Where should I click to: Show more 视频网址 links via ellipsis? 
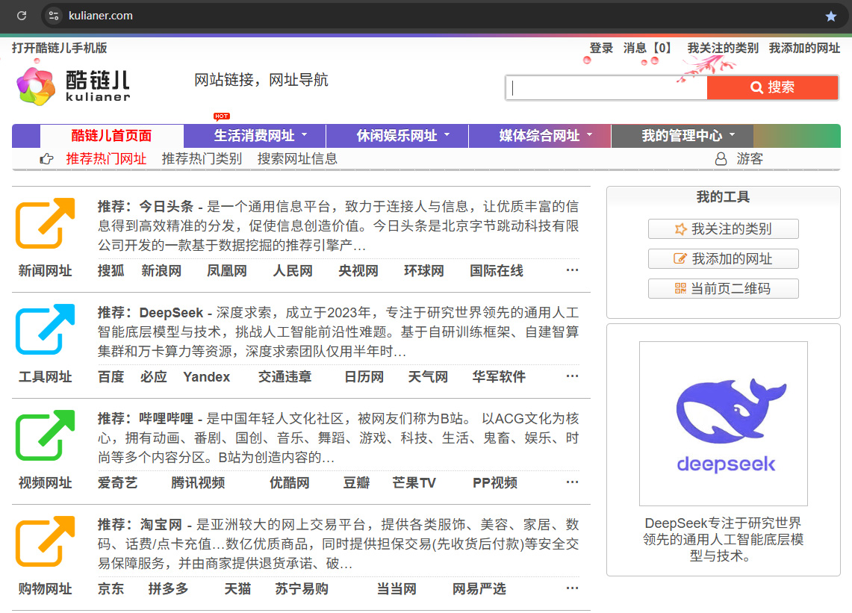pyautogui.click(x=572, y=482)
